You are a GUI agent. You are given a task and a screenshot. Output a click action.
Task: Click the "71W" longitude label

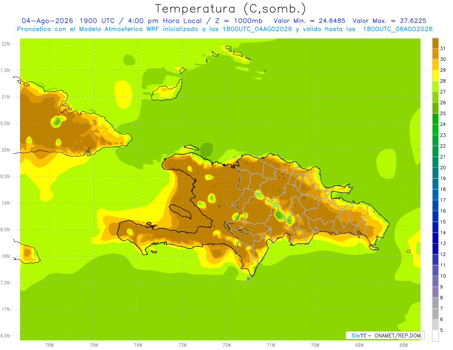pos(271,345)
